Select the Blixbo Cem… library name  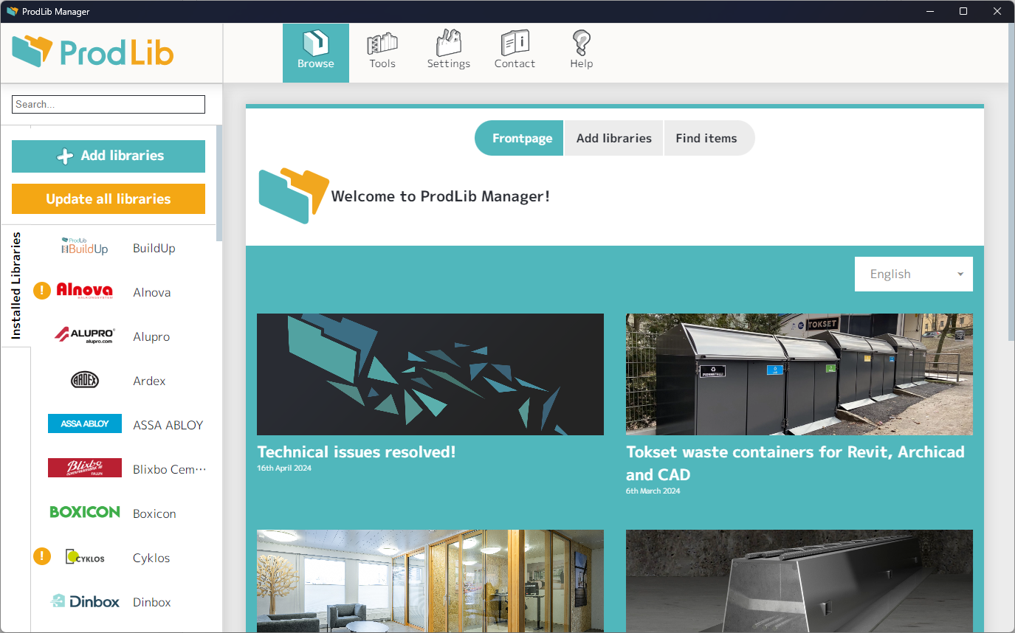pos(170,469)
